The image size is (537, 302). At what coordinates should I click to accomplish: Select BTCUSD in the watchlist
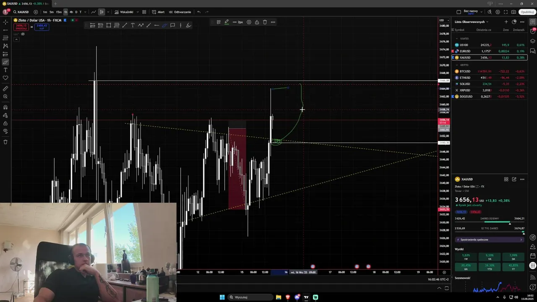click(489, 71)
